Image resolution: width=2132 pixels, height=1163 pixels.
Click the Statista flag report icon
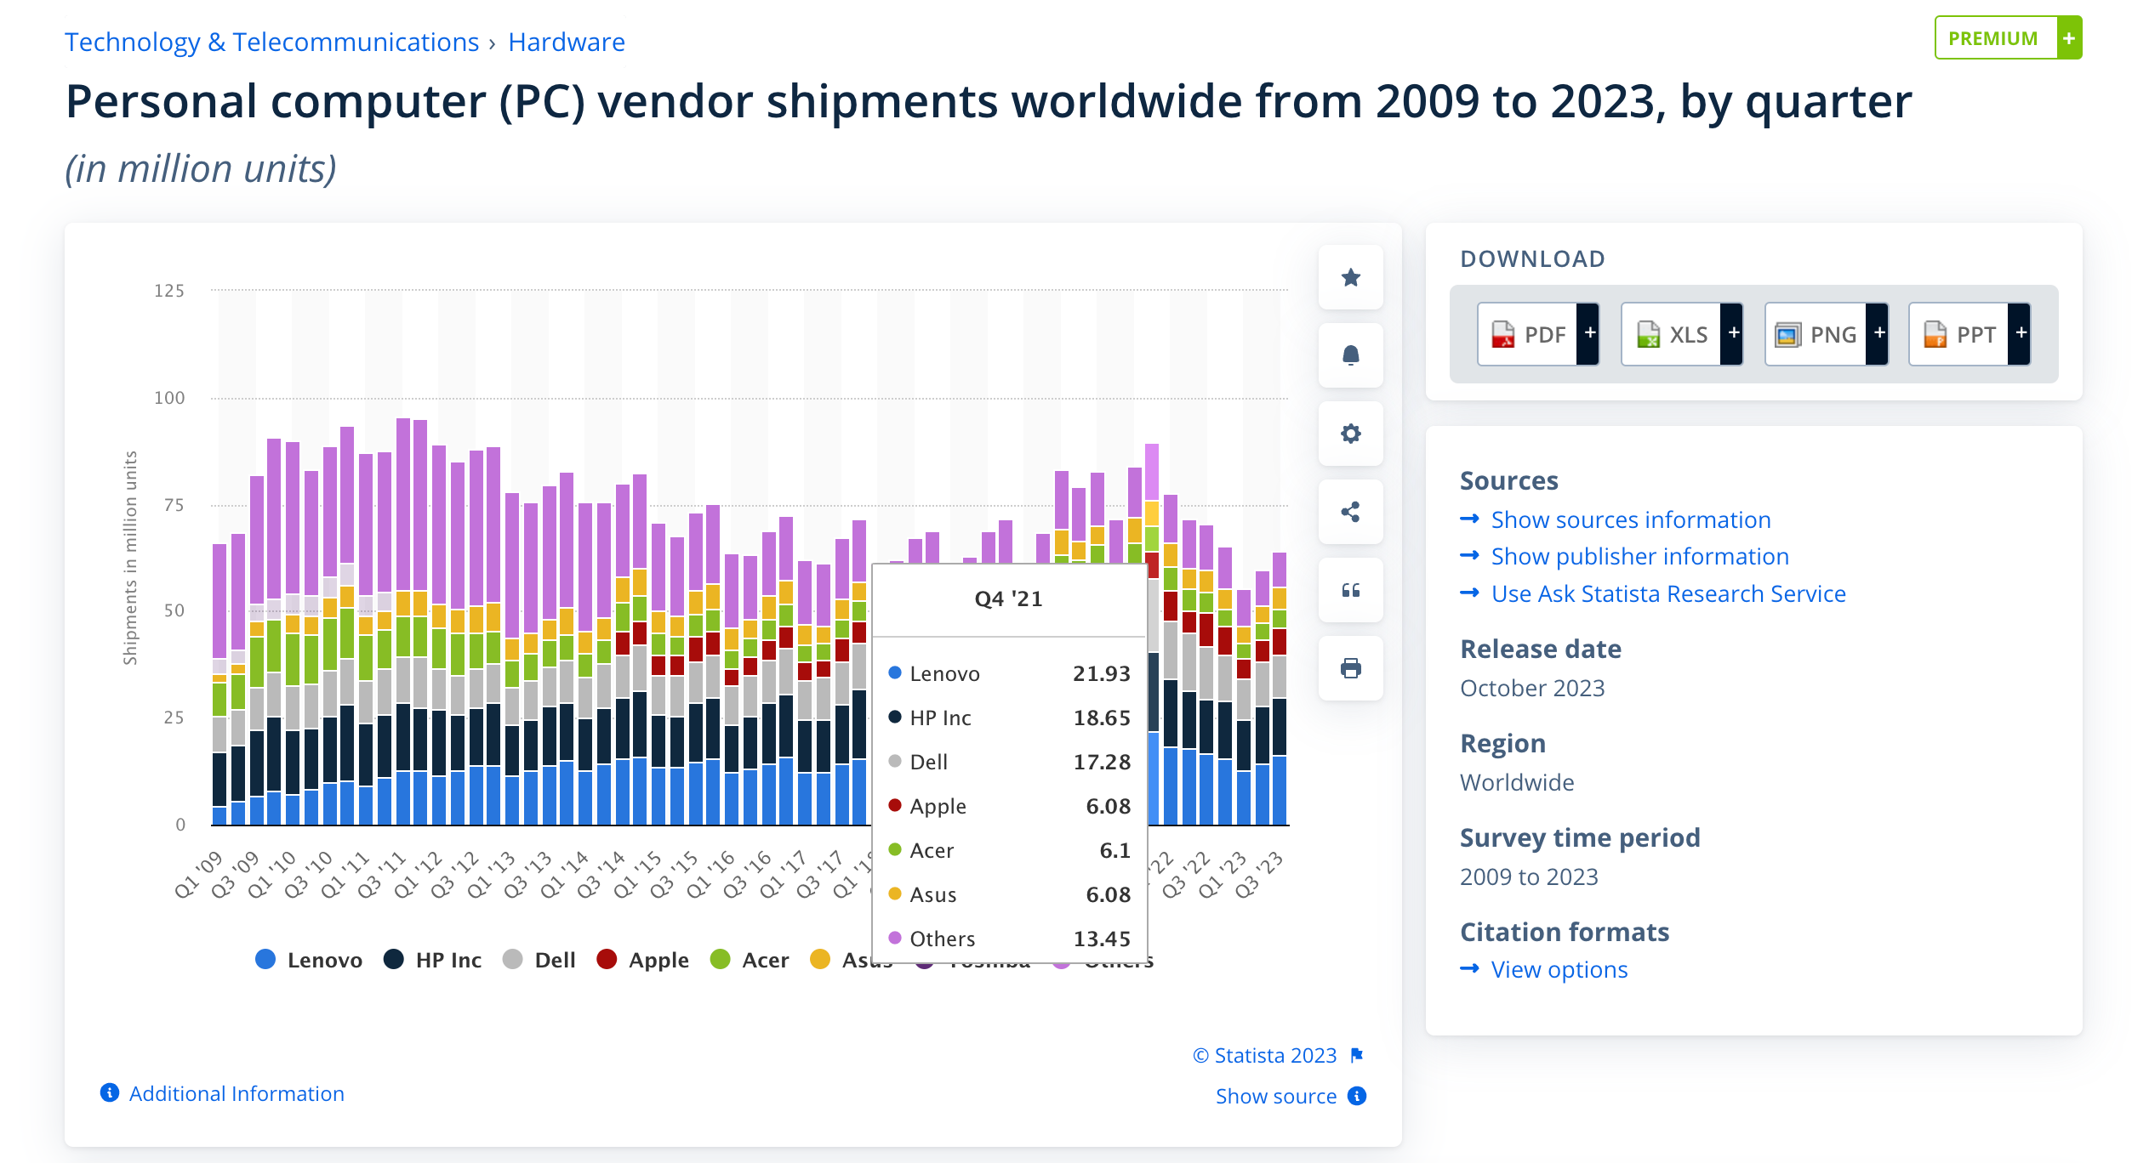click(1357, 1055)
